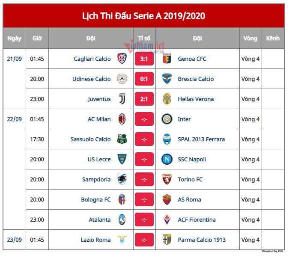Select the Vòng column header
Image resolution: width=292 pixels, height=258 pixels.
[250, 39]
